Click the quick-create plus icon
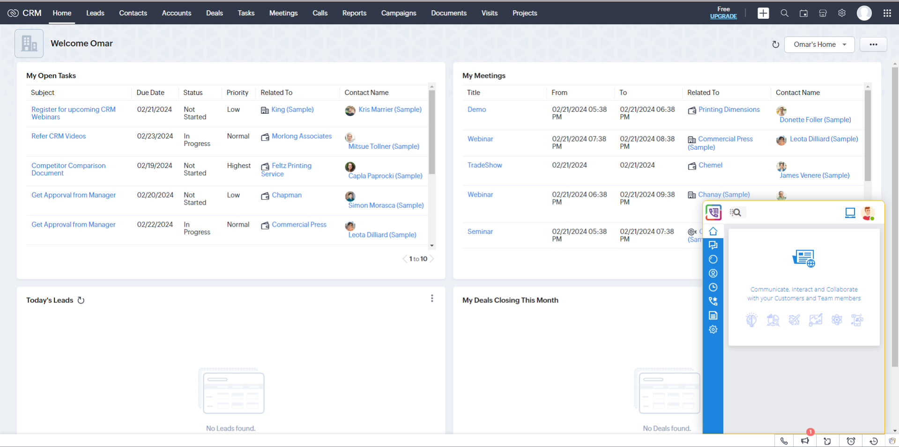This screenshot has width=899, height=447. point(763,13)
